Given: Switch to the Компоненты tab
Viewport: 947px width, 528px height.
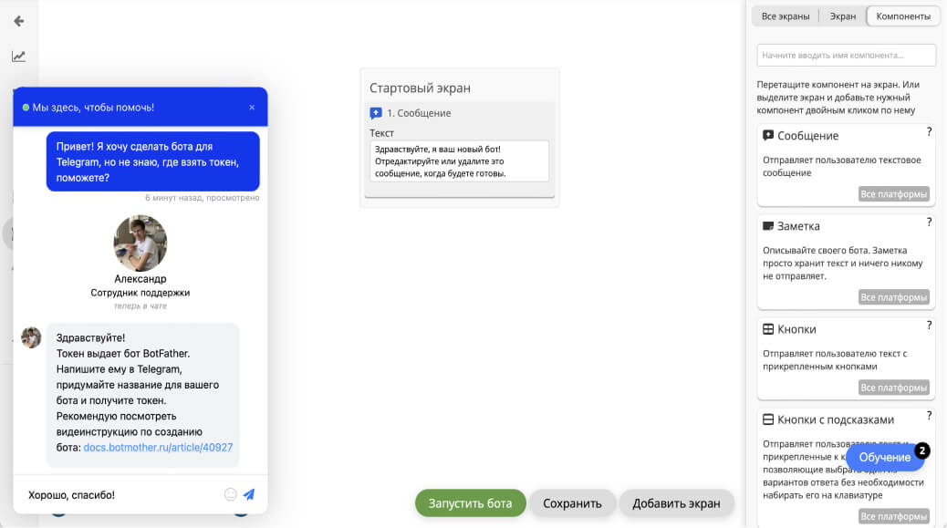Looking at the screenshot, I should [903, 16].
